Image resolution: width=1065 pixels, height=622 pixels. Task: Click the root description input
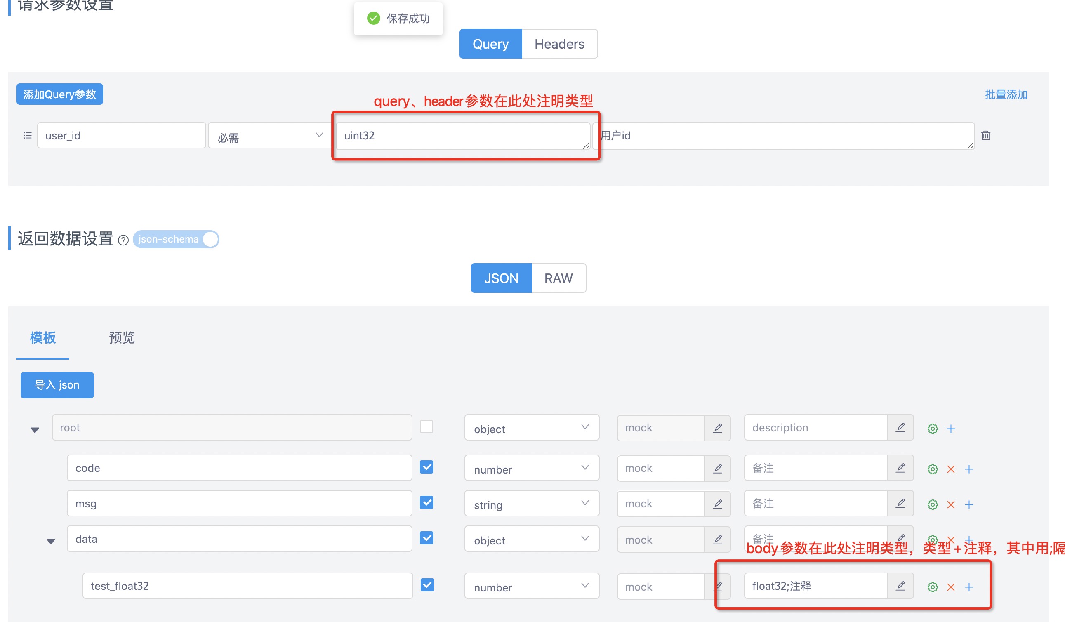coord(815,428)
